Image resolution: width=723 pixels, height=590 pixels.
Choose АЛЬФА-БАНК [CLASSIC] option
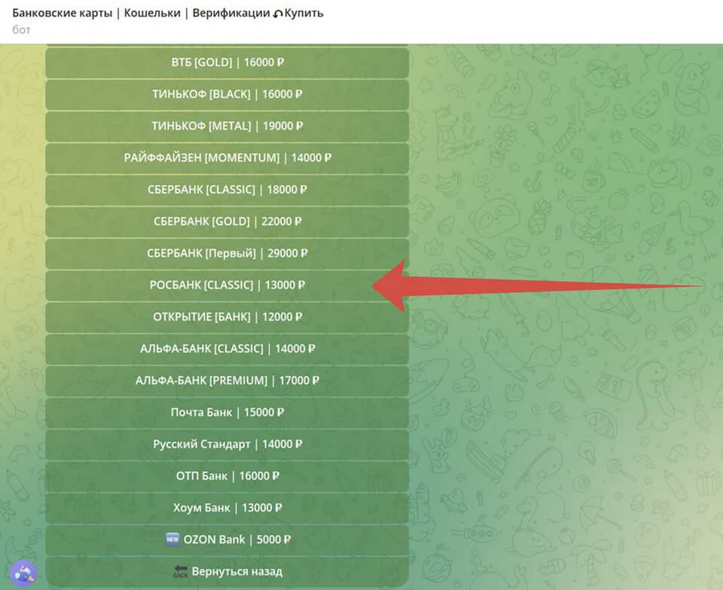coord(227,349)
